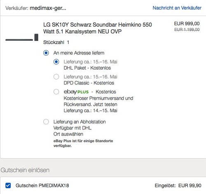Click the EUR 999,00 price
This screenshot has width=206, height=194.
(x=187, y=23)
